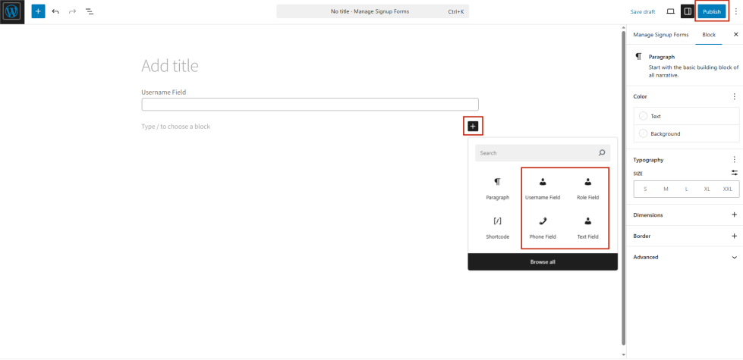This screenshot has height=360, width=743.
Task: Toggle the settings sidebar icon
Action: [687, 11]
